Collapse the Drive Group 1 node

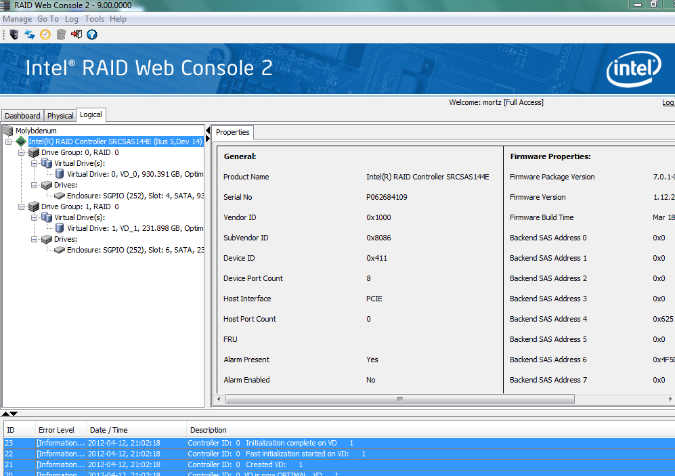point(21,207)
